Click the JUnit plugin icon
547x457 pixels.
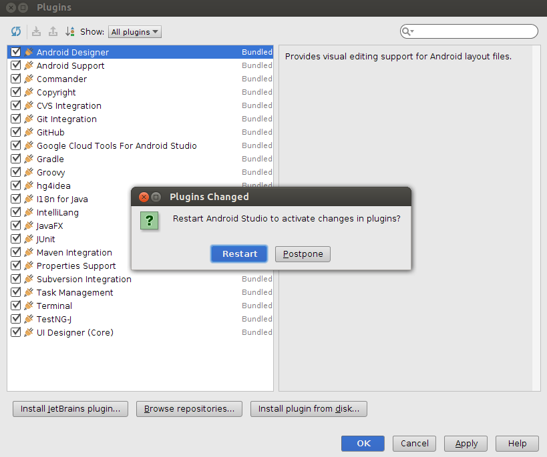(x=29, y=239)
